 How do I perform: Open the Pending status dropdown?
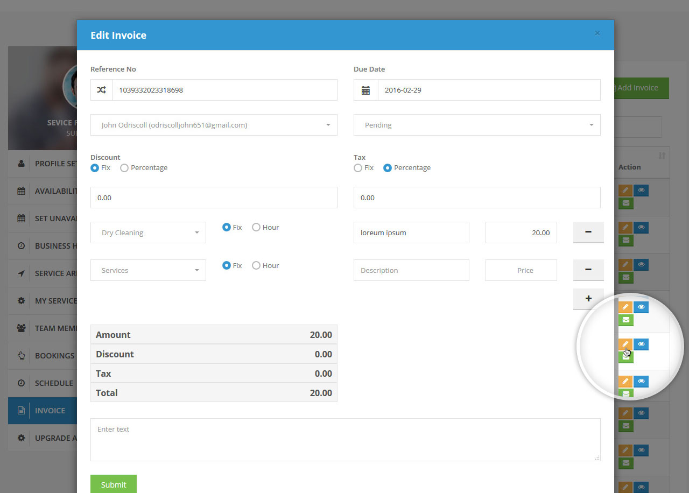(476, 125)
